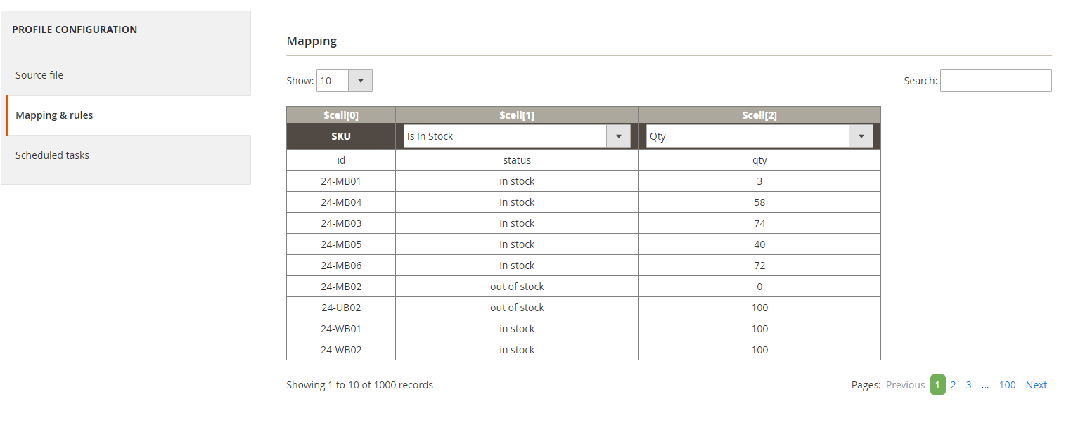Go to the Previous page

[905, 385]
